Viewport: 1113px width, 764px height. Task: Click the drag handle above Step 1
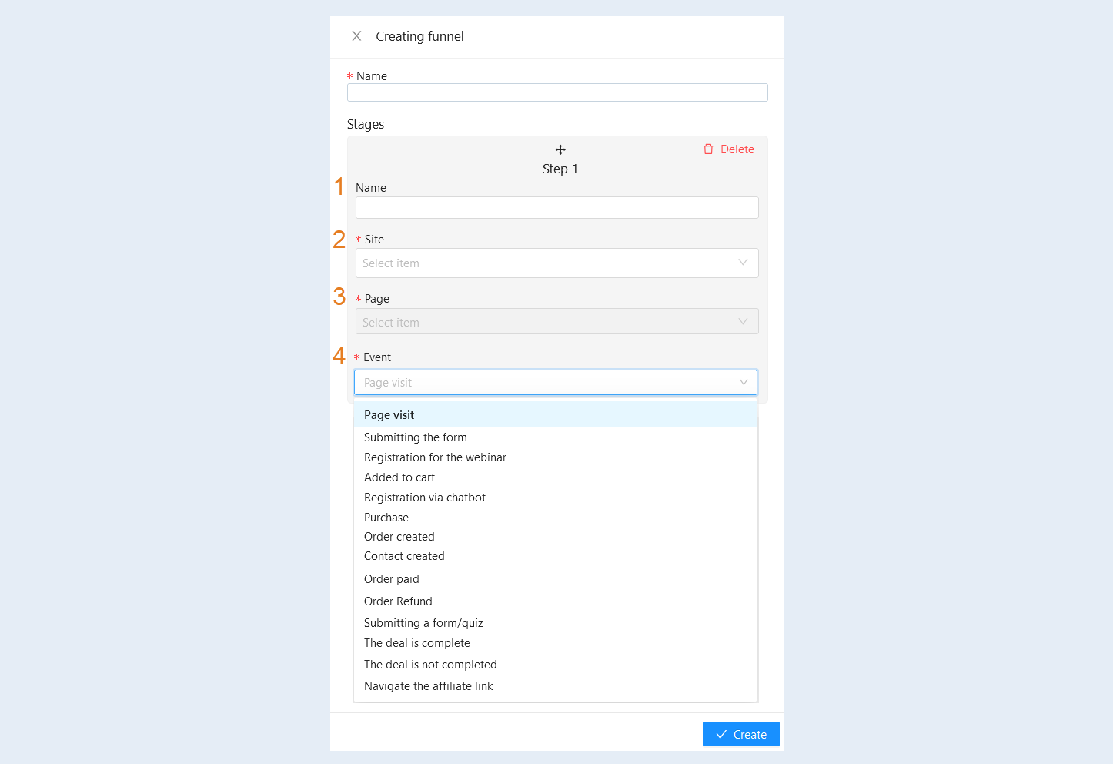point(560,149)
